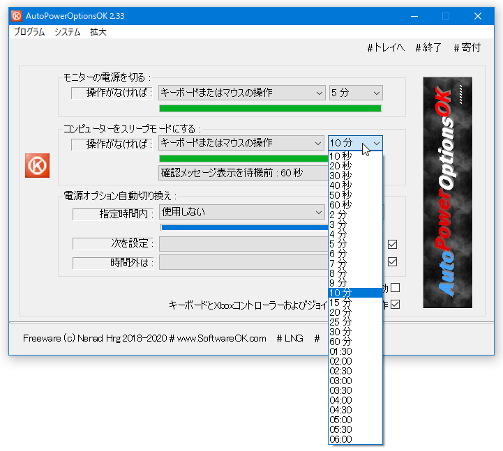
Task: Select 25 分 in the dropdown list
Action: tap(355, 322)
